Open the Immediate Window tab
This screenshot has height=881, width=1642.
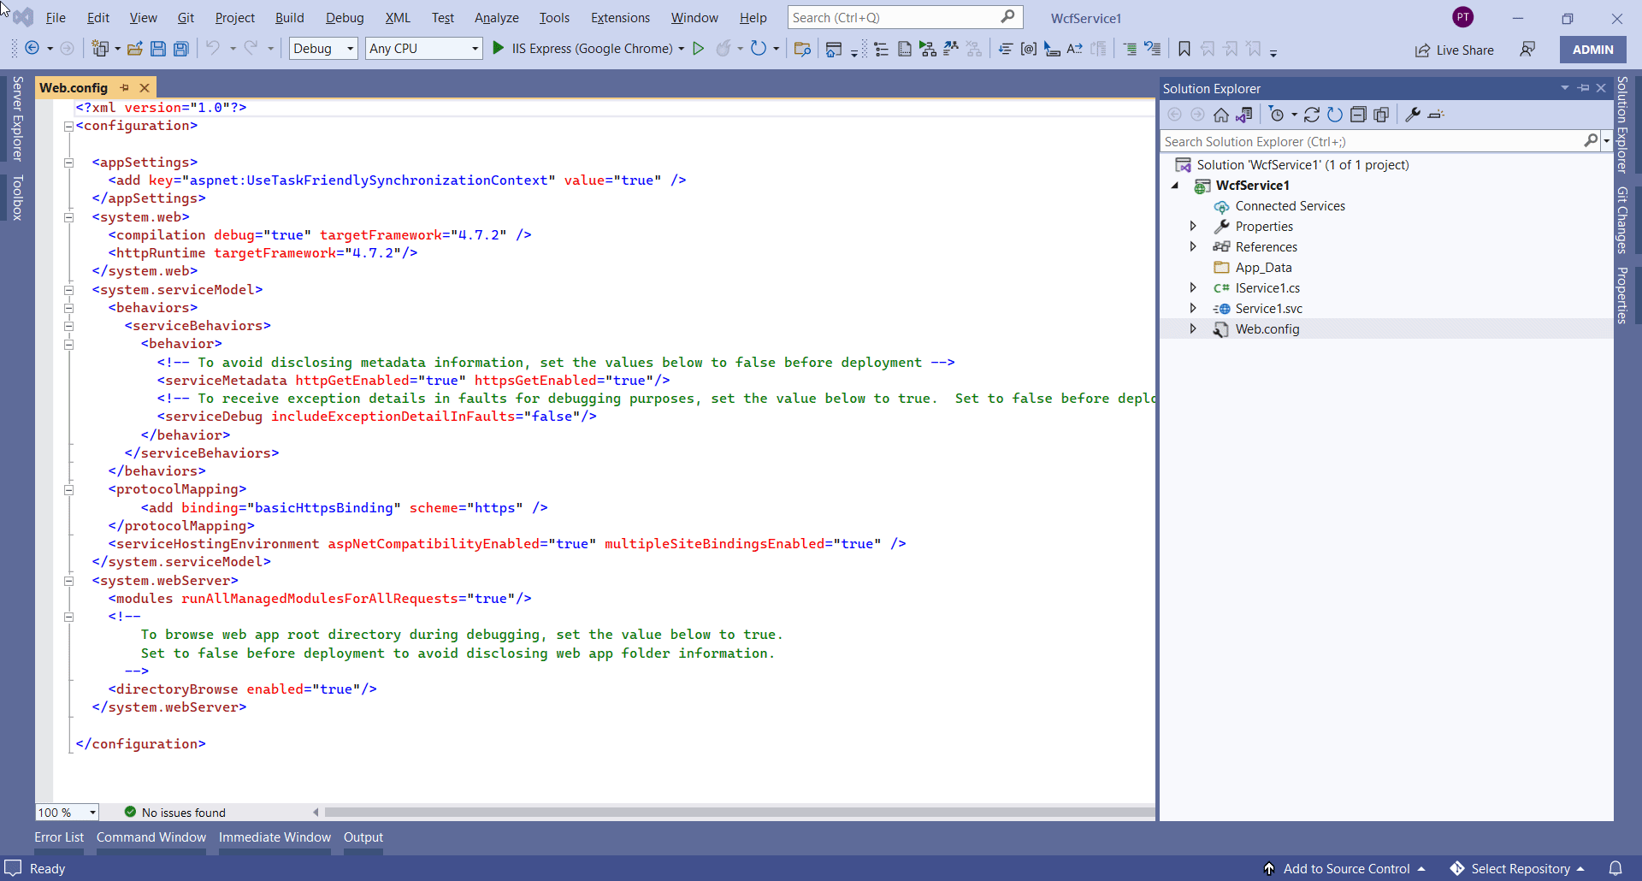(x=275, y=837)
